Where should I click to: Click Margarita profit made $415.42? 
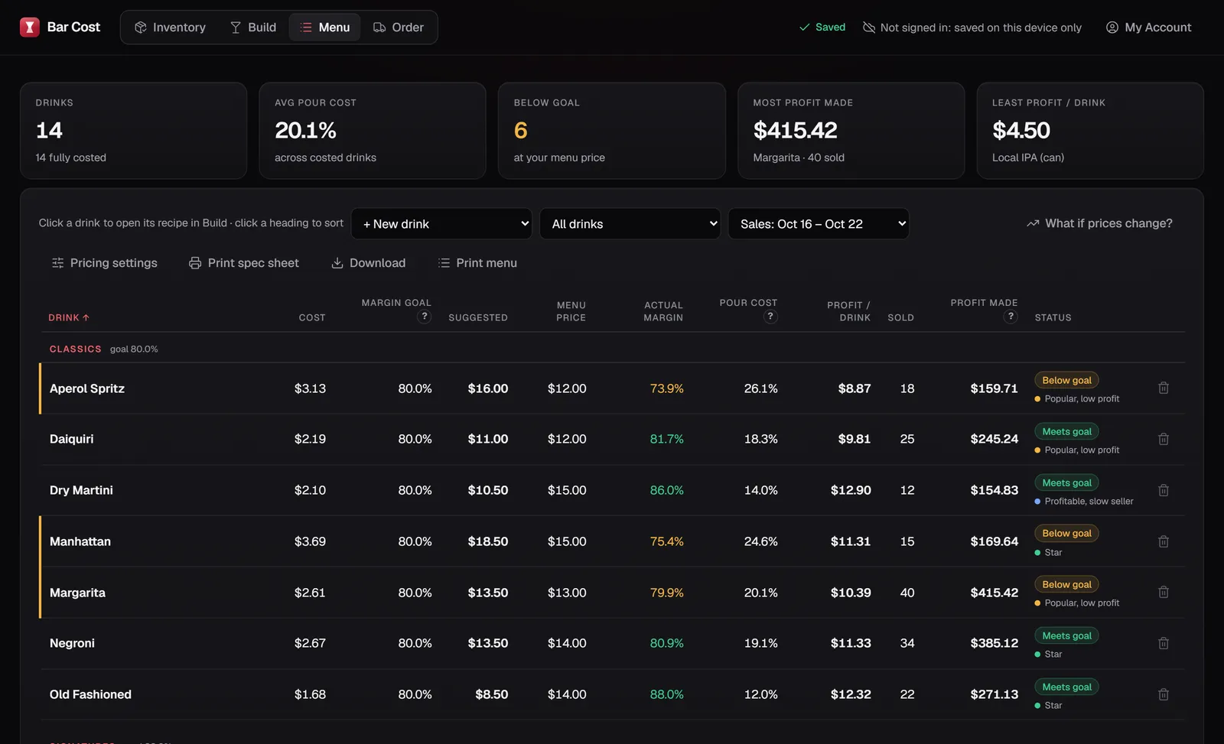(x=994, y=593)
